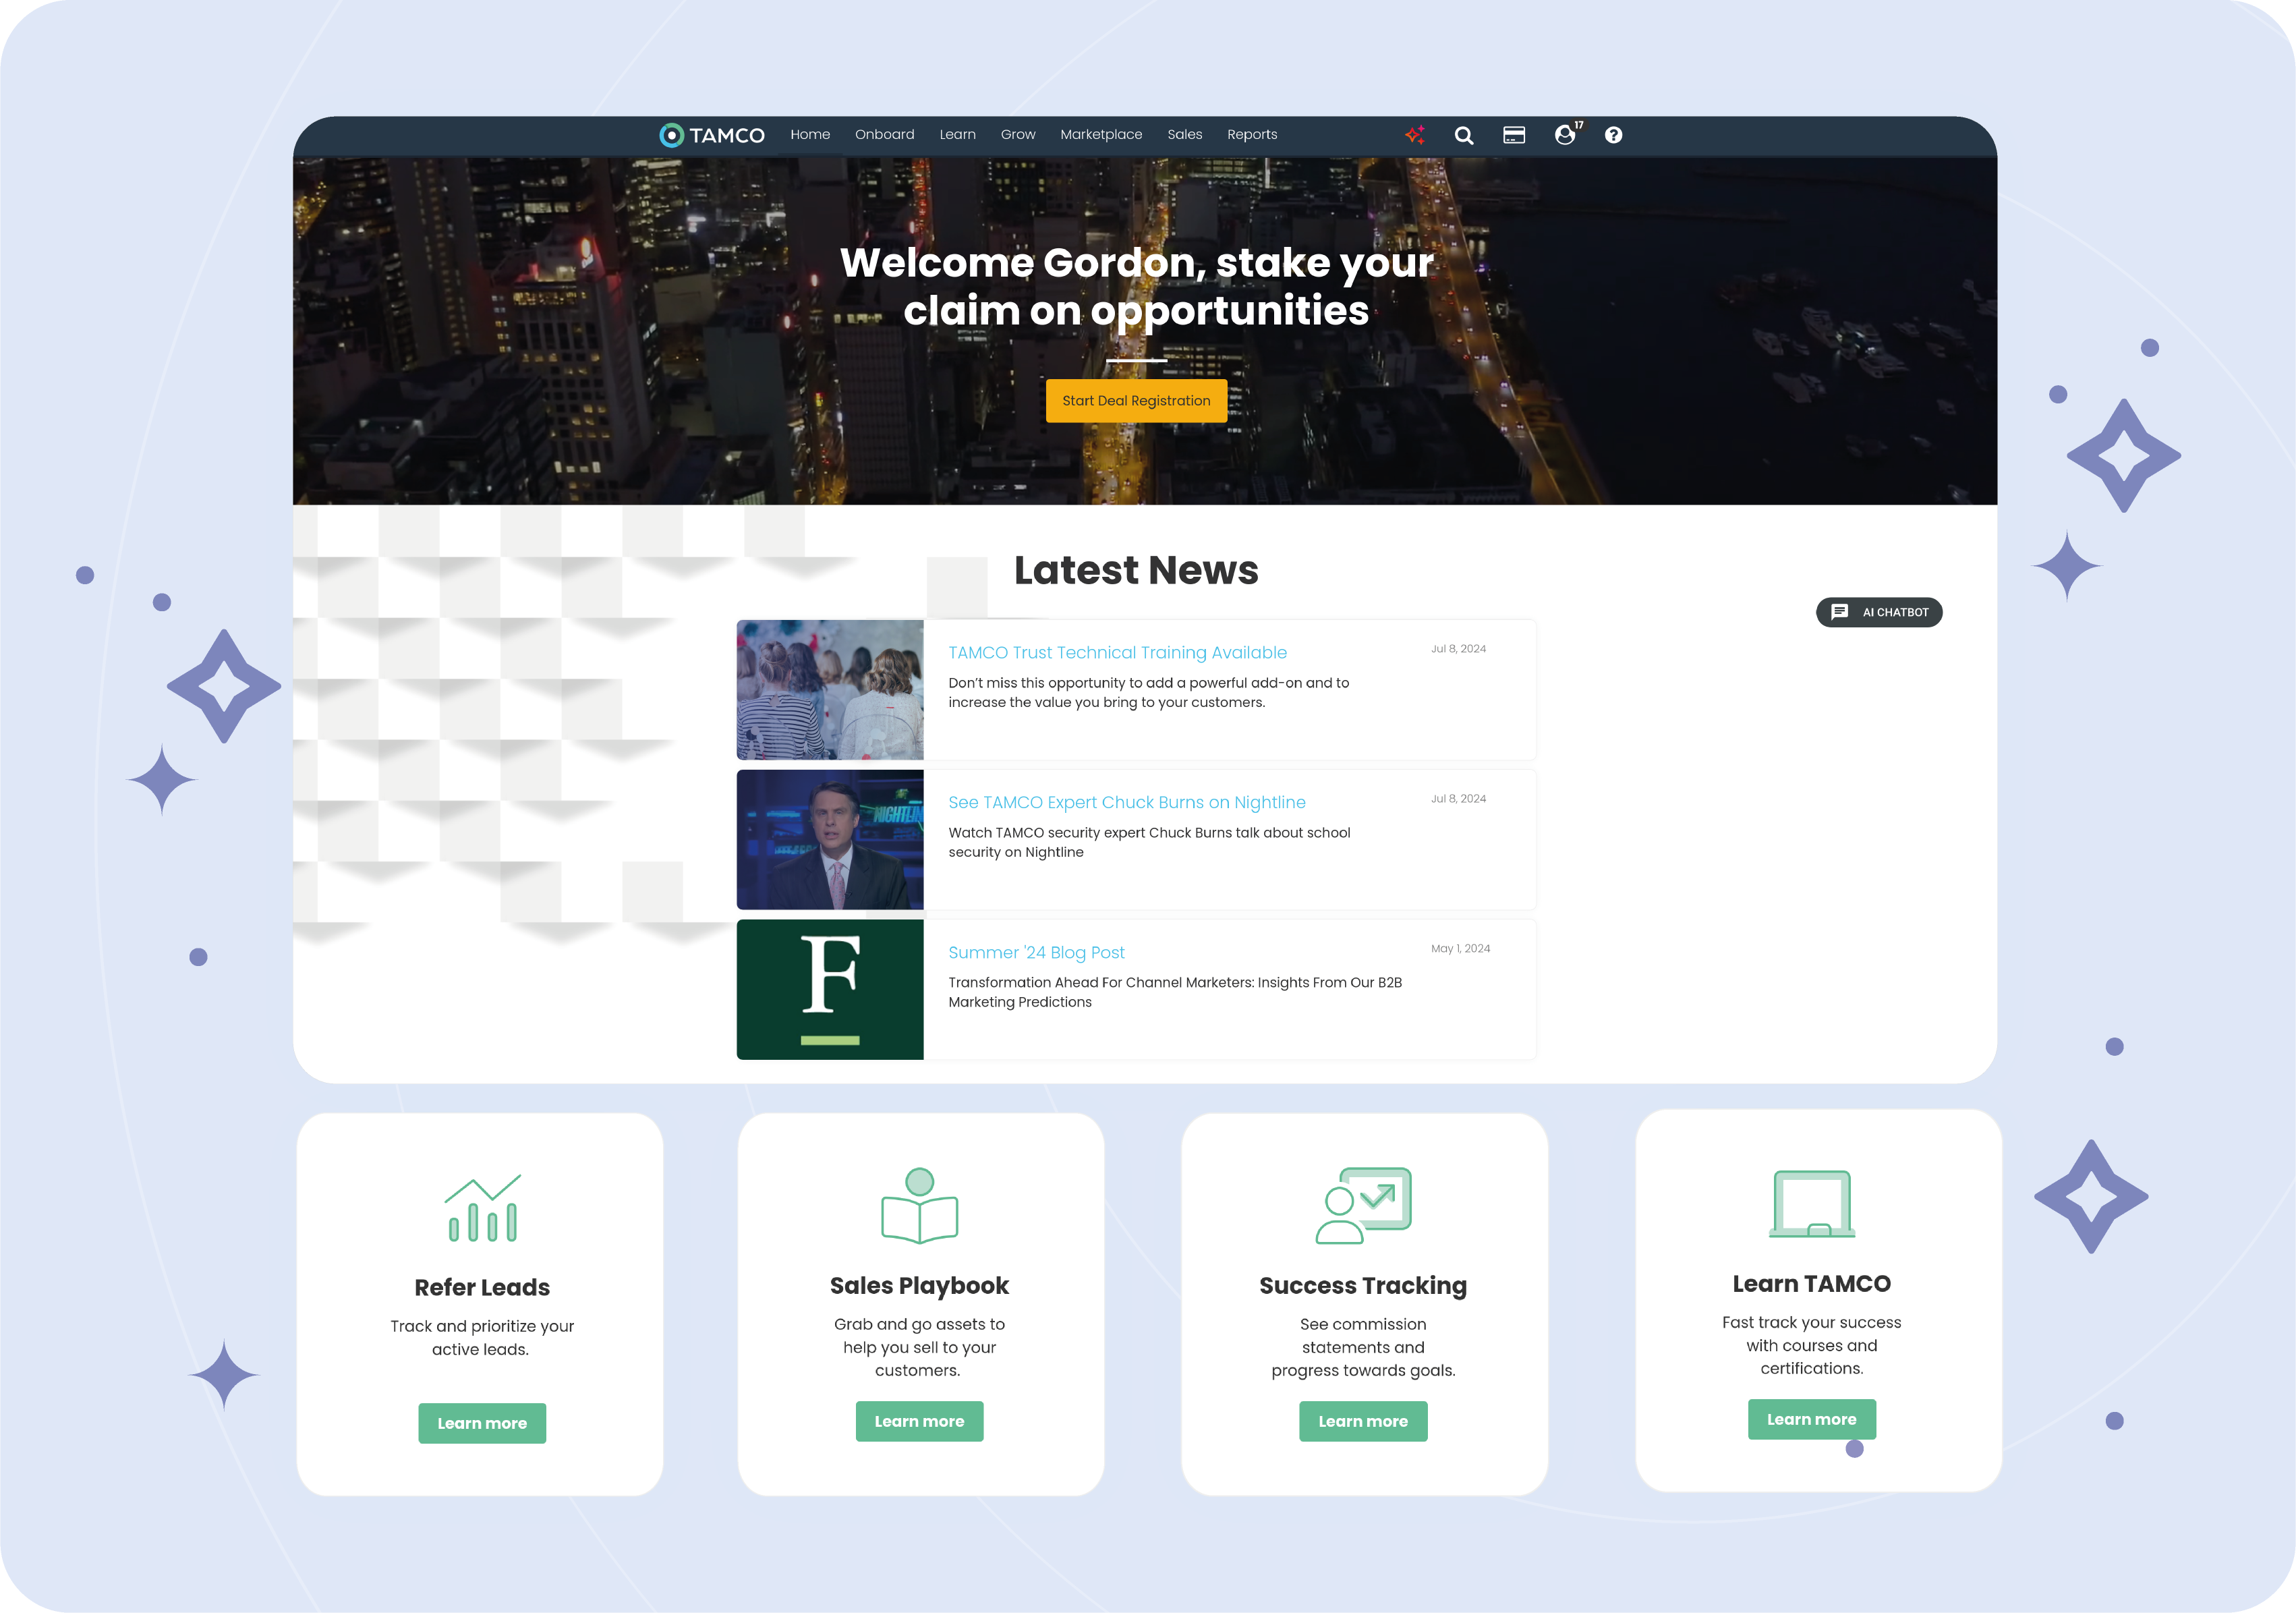This screenshot has width=2296, height=1613.
Task: Open the Reports menu
Action: [x=1252, y=134]
